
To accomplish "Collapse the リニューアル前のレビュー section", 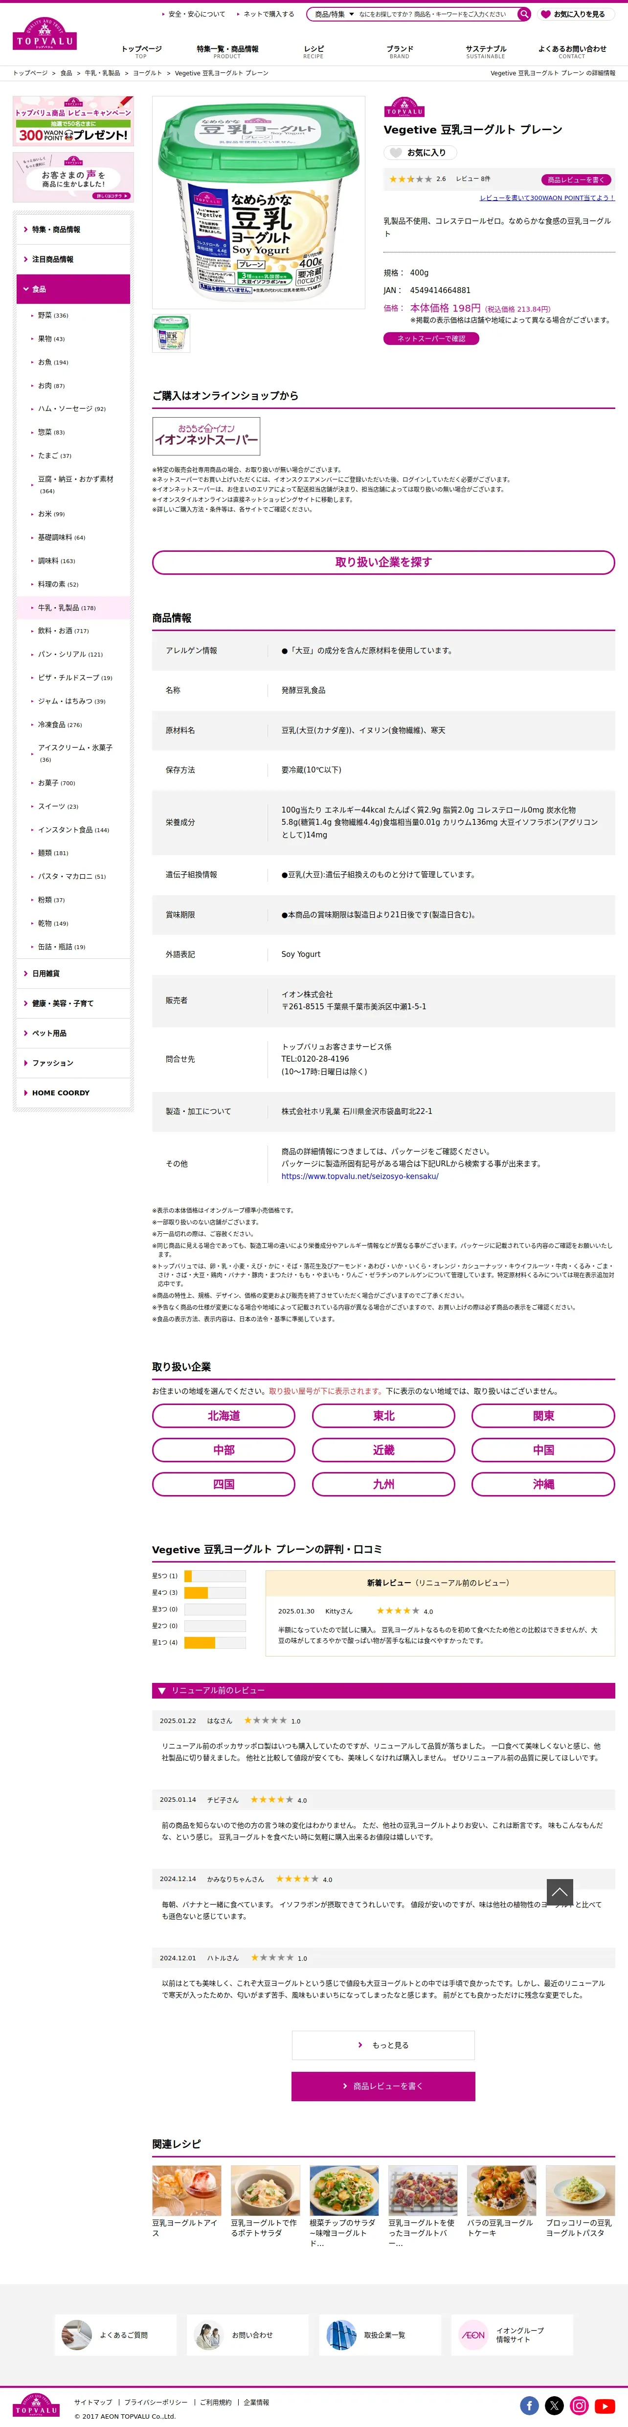I will click(383, 1690).
